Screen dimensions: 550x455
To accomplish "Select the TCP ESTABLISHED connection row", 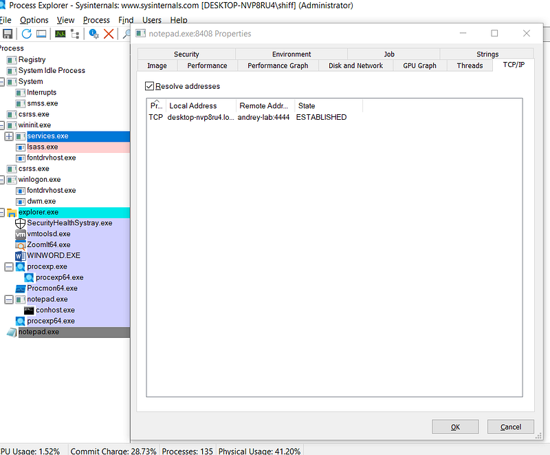I will tap(247, 117).
